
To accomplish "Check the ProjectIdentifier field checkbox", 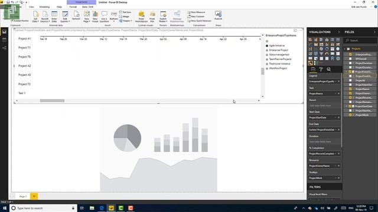I will pos(350,85).
